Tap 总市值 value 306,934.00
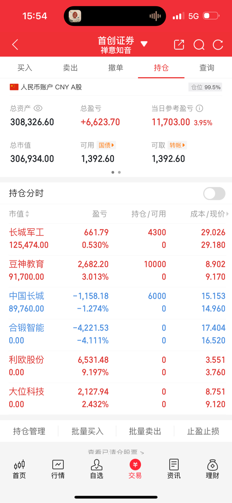 (x=32, y=159)
